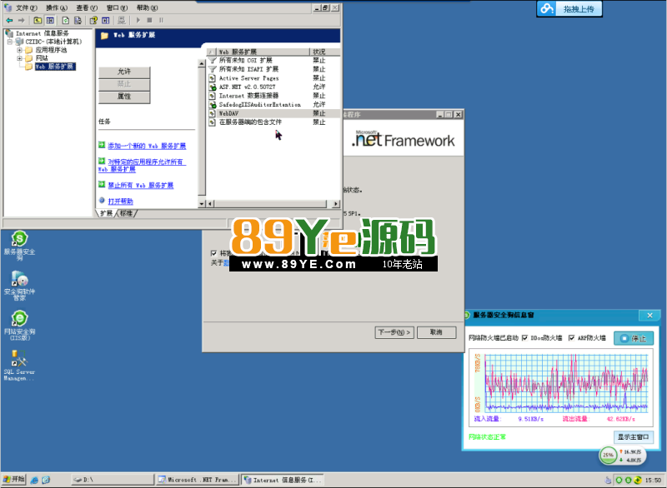This screenshot has width=667, height=488.
Task: Open 安全狗软件管家 desktop shortcut
Action: [x=19, y=286]
